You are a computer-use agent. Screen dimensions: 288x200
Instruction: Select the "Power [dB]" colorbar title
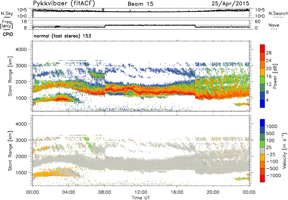[275, 76]
